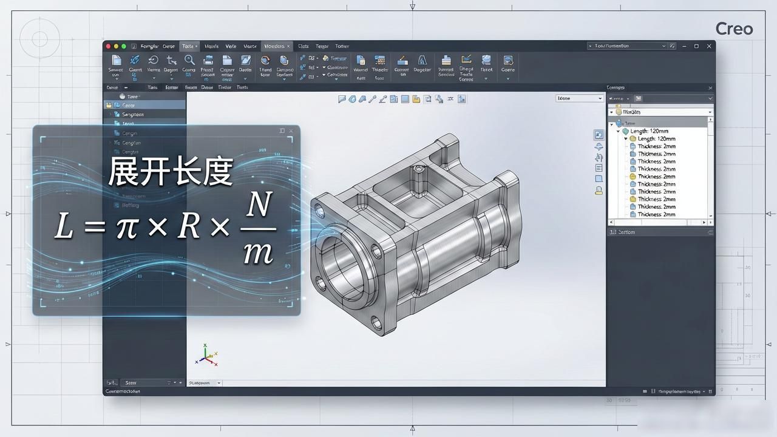Click the stacked layers icon in the ribbon
This screenshot has width=777, height=437.
[446, 60]
